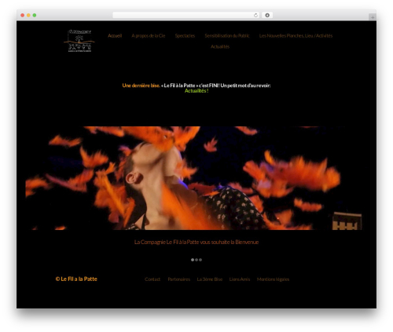Image resolution: width=393 pixels, height=332 pixels.
Task: Open La 3ème Bise footer link
Action: click(210, 279)
